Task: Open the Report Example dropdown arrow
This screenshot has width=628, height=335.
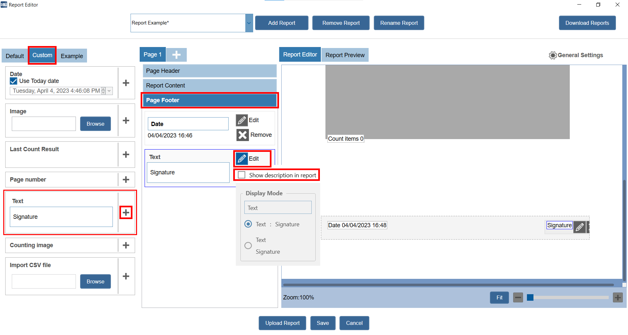Action: 249,23
